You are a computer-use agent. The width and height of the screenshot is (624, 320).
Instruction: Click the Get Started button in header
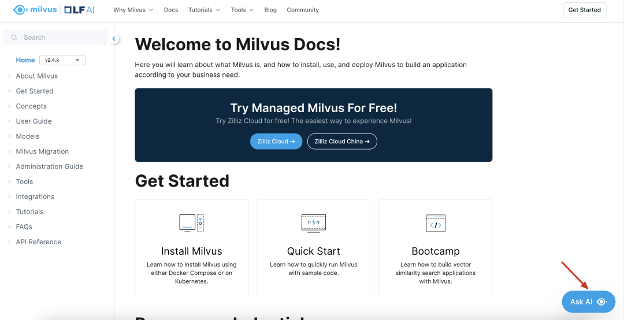tap(584, 10)
